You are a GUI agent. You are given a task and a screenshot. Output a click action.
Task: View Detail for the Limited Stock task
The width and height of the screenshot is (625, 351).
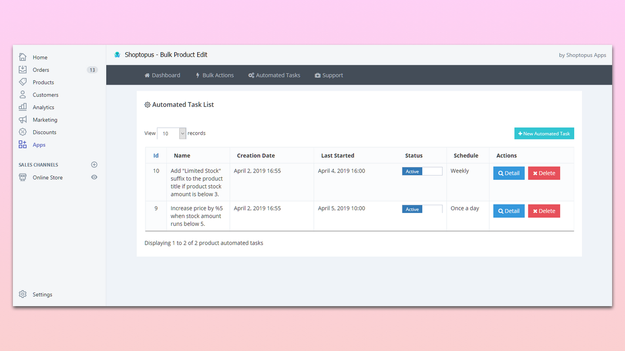pyautogui.click(x=509, y=173)
